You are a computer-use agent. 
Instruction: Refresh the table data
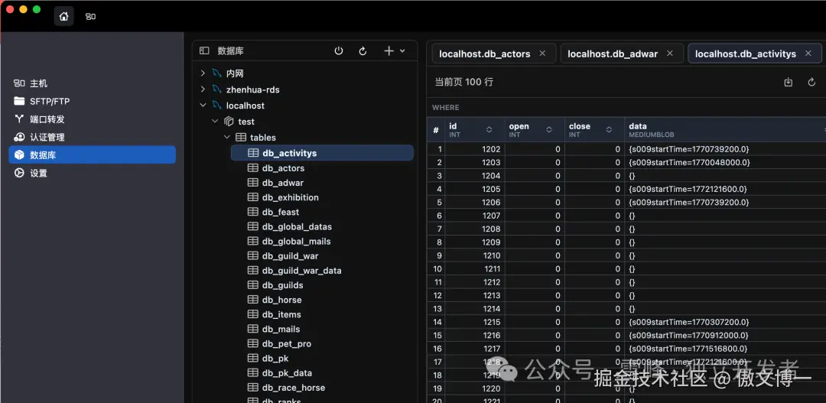[x=811, y=82]
